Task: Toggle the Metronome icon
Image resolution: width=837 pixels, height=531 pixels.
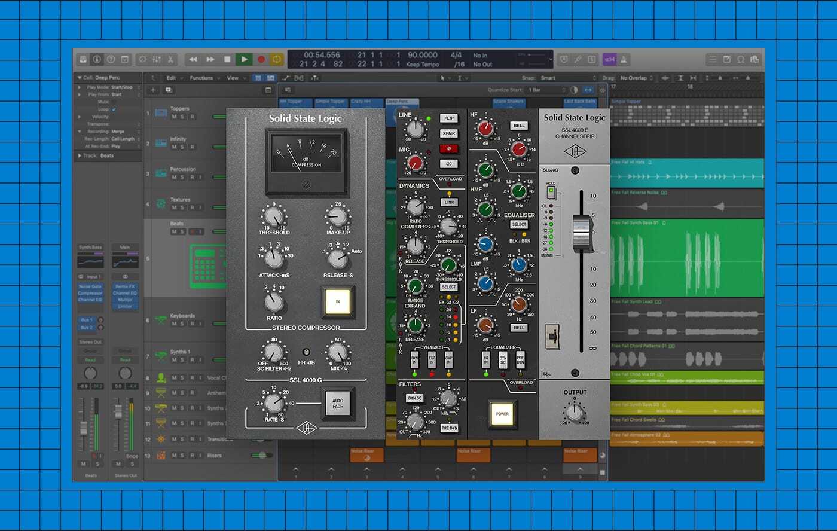Action: click(x=624, y=59)
